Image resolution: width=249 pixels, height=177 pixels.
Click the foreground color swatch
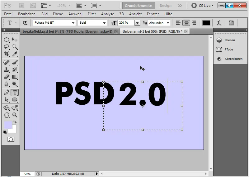pos(8,125)
